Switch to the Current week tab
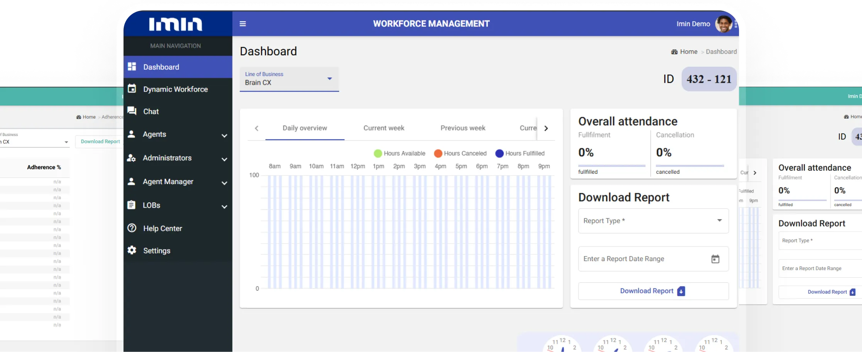Viewport: 862px width, 352px height. [x=384, y=128]
